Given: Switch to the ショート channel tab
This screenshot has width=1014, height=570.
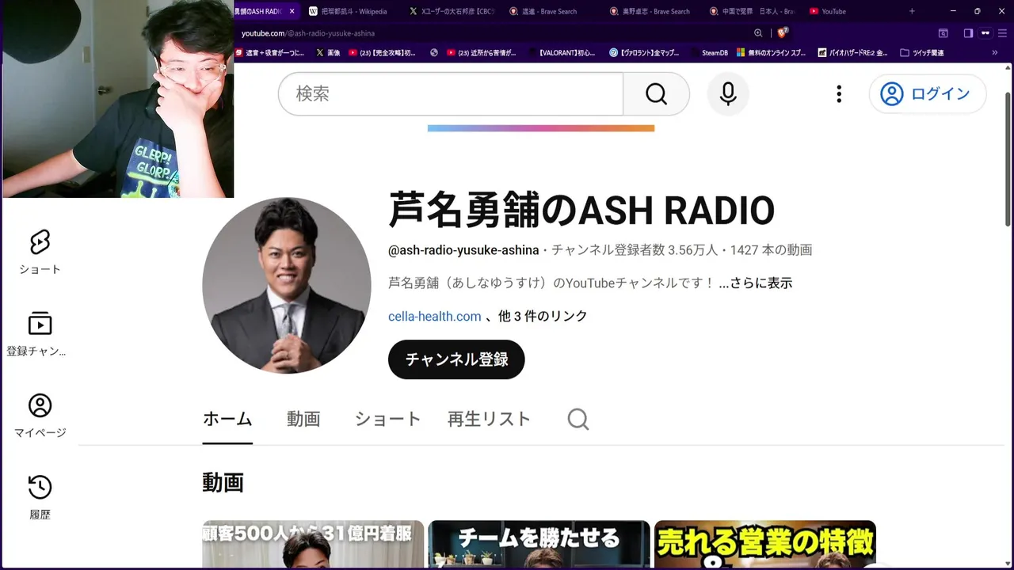Looking at the screenshot, I should 387,419.
